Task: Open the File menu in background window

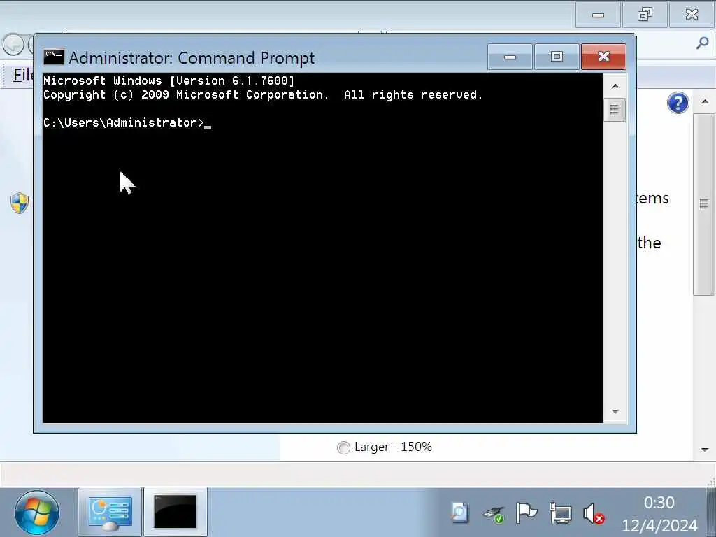Action: click(23, 75)
